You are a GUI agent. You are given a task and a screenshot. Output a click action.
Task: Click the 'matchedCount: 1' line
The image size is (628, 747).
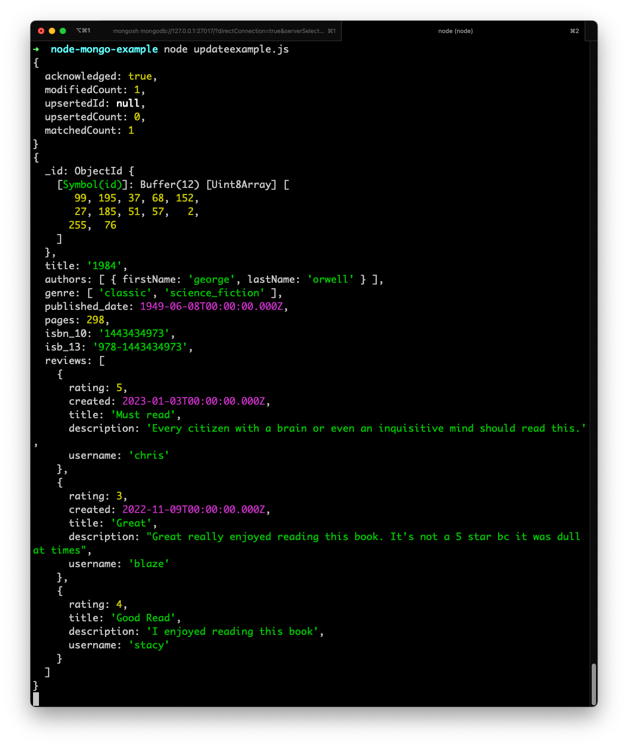point(89,131)
